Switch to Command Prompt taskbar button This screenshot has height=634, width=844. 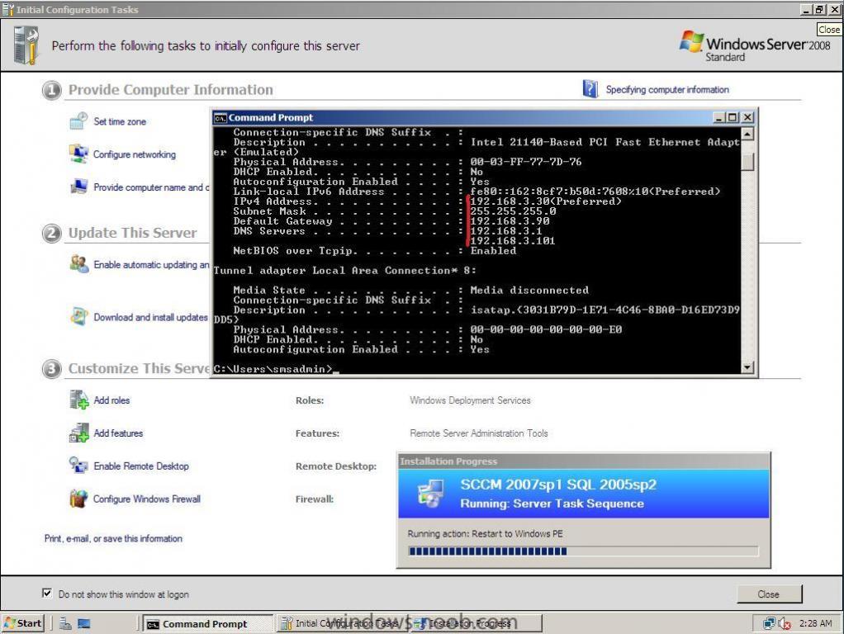(208, 623)
